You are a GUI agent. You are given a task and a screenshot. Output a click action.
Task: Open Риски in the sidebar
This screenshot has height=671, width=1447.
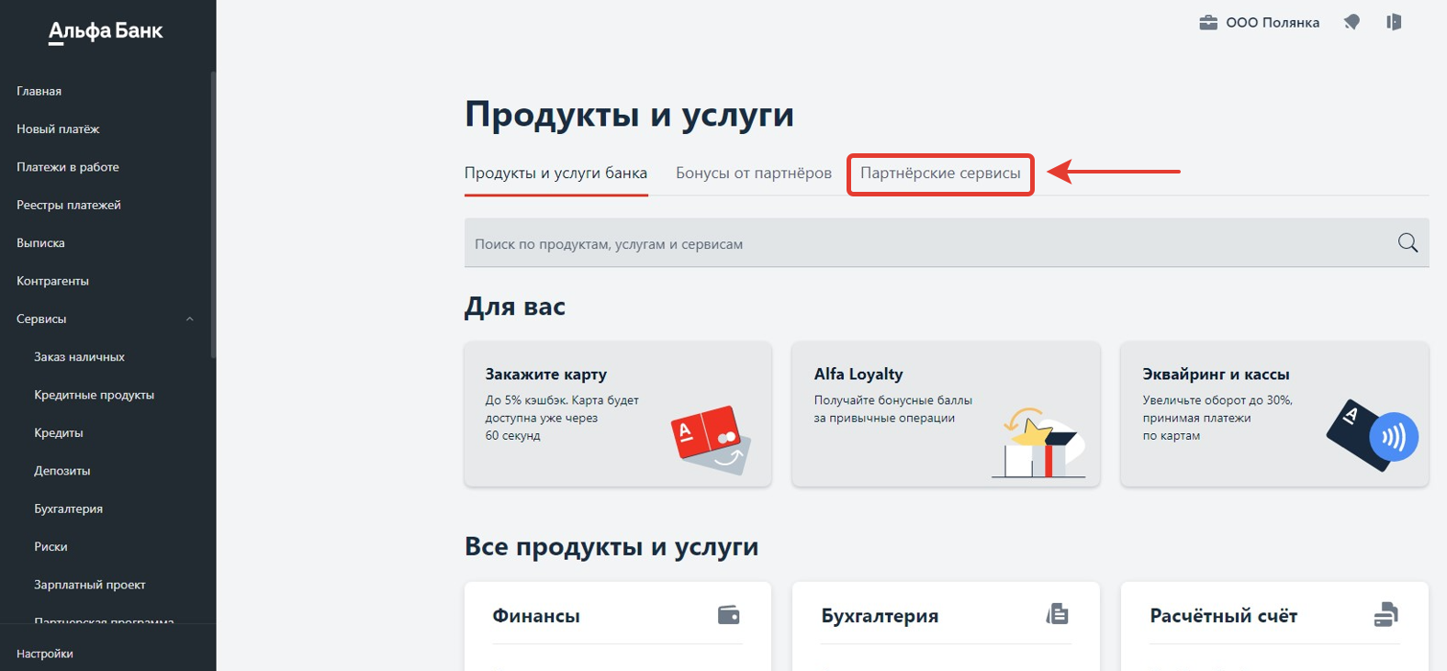(x=50, y=547)
